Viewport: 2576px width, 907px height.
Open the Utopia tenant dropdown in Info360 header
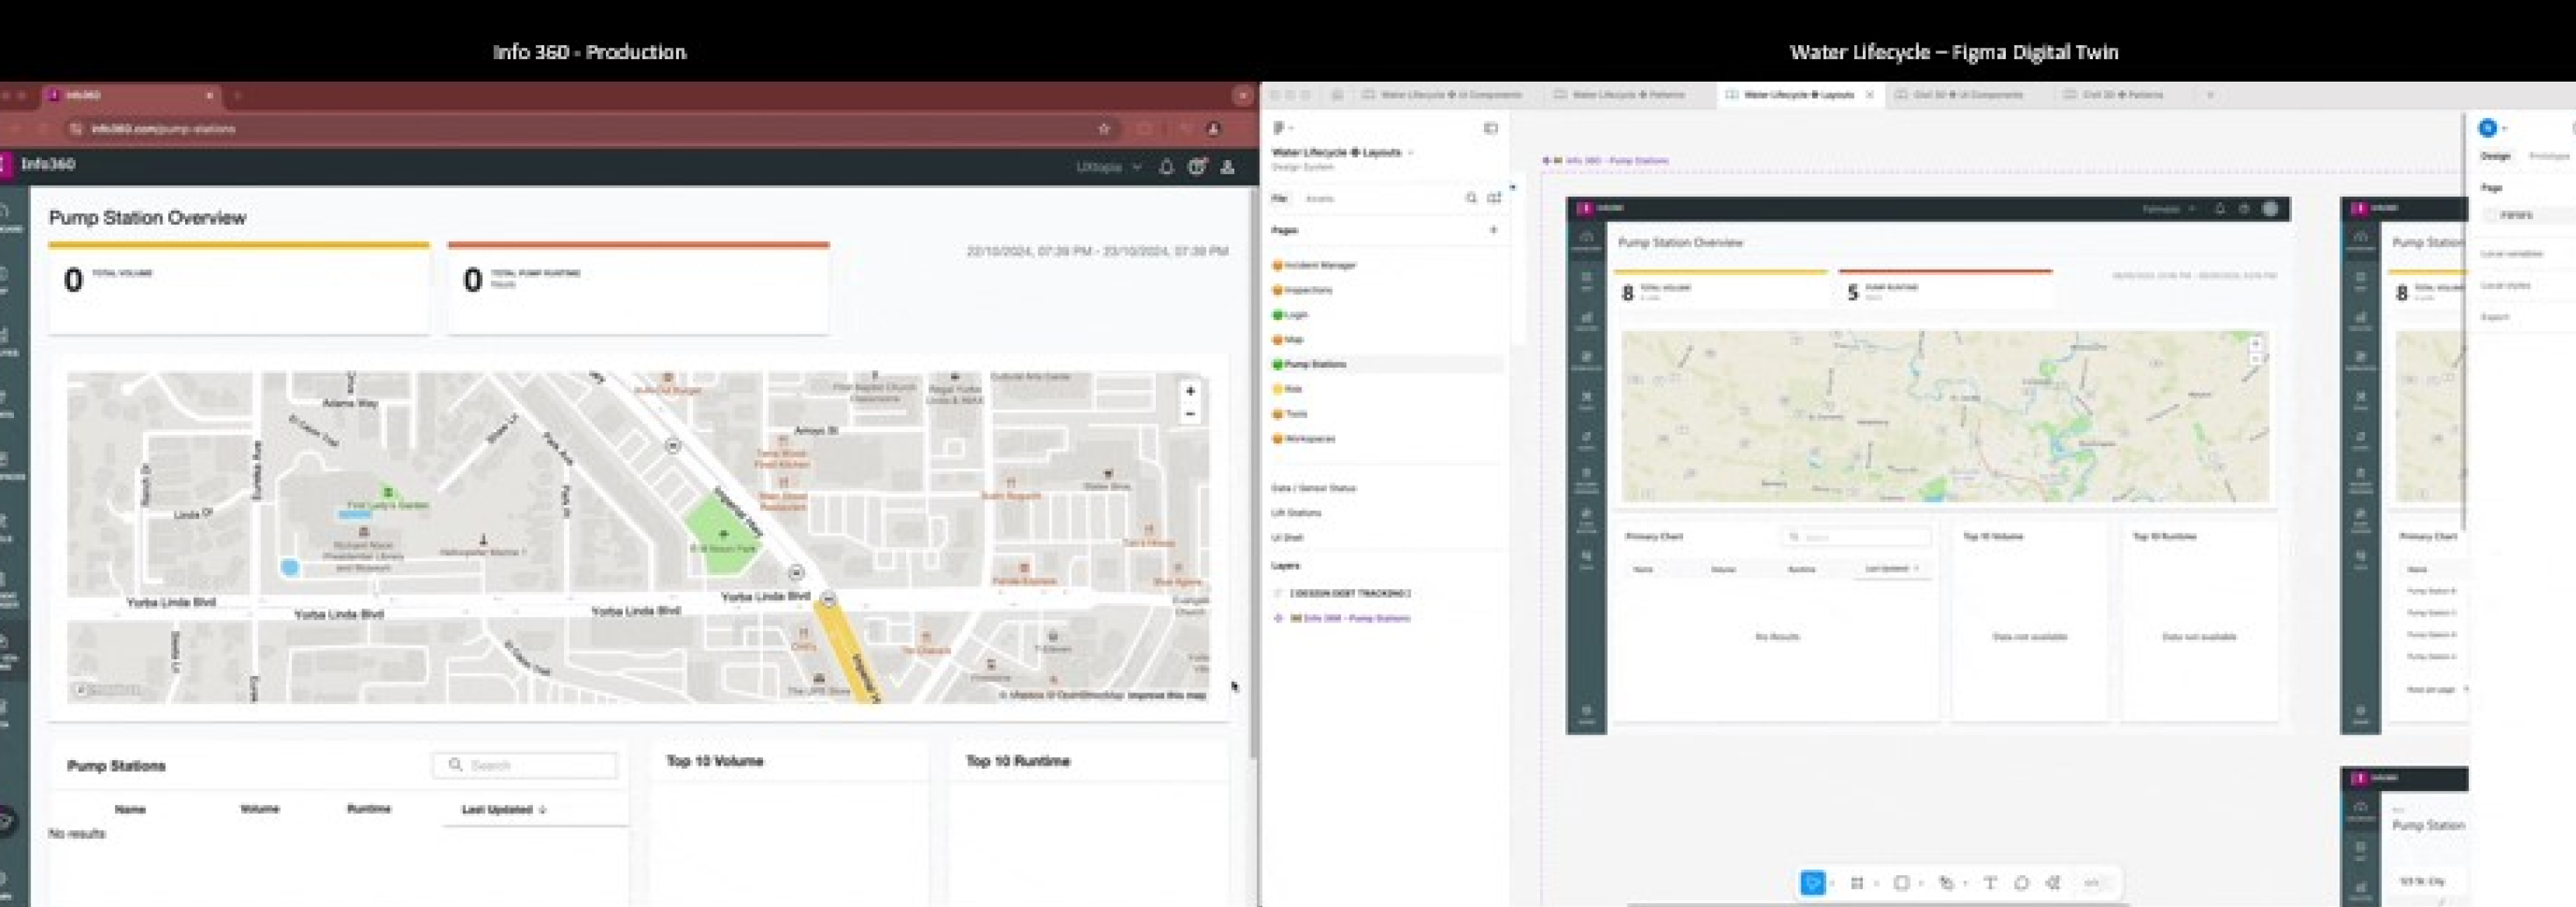tap(1108, 167)
